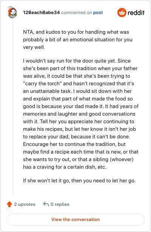151x232 pixels.
Task: Click the 12BeachBabe34 Snoo avatar
Action: click(x=12, y=12)
